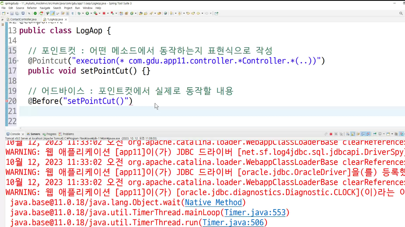Toggle the Mark Occurrences highlighter icon
Viewport: 405px width, 227px height.
click(x=53, y=13)
